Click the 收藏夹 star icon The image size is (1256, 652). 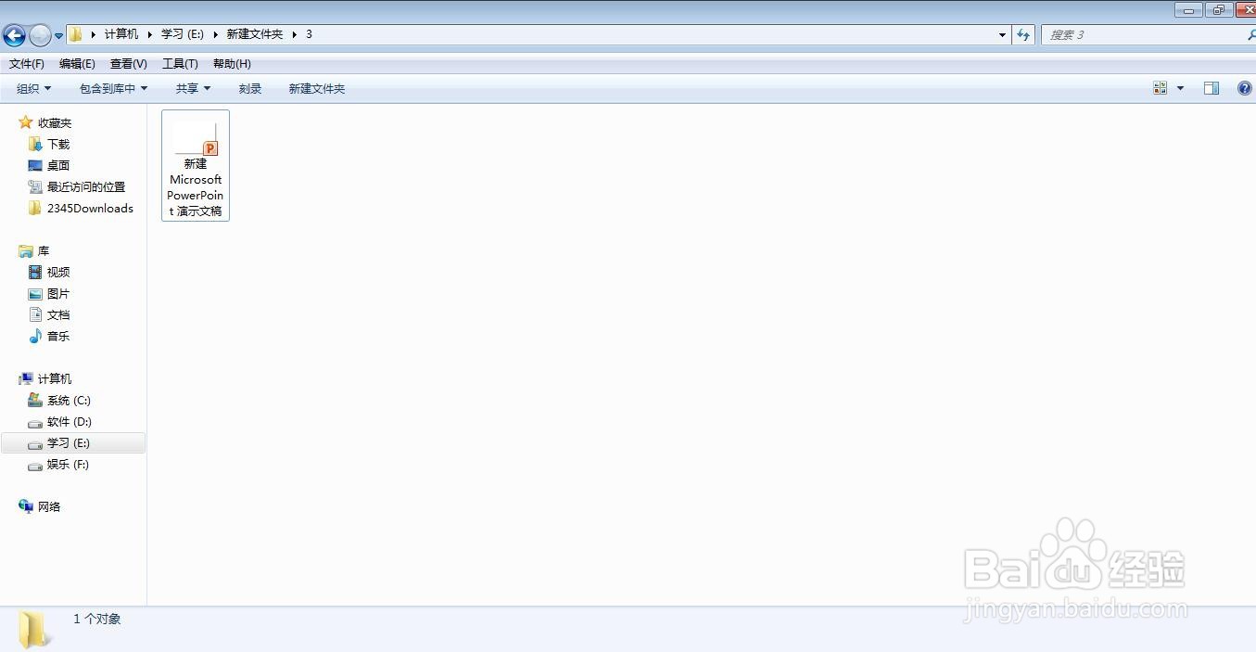click(26, 122)
